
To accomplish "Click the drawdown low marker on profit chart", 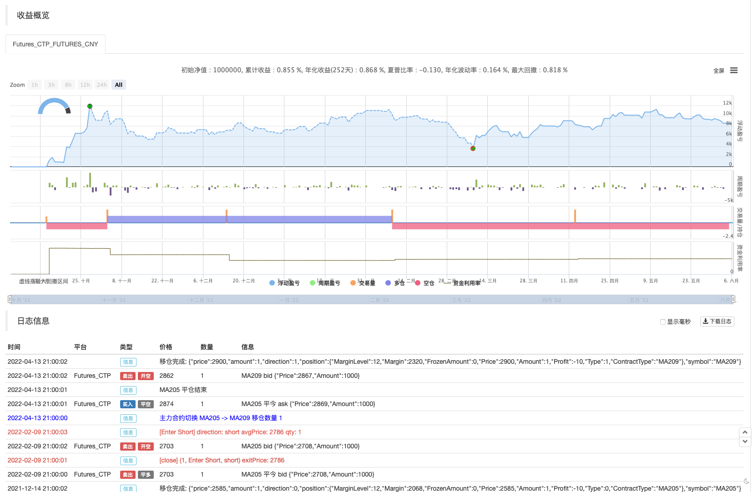I will 473,148.
